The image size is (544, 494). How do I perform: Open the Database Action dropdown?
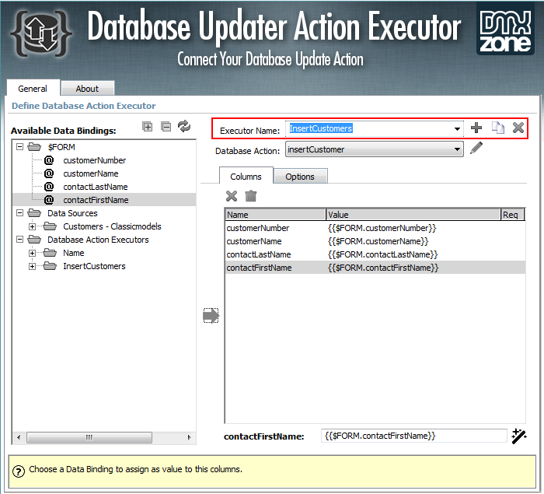click(375, 149)
